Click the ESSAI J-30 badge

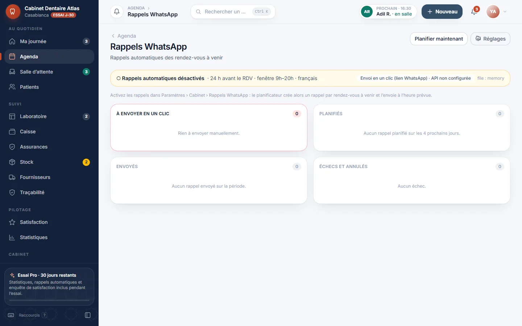(63, 15)
